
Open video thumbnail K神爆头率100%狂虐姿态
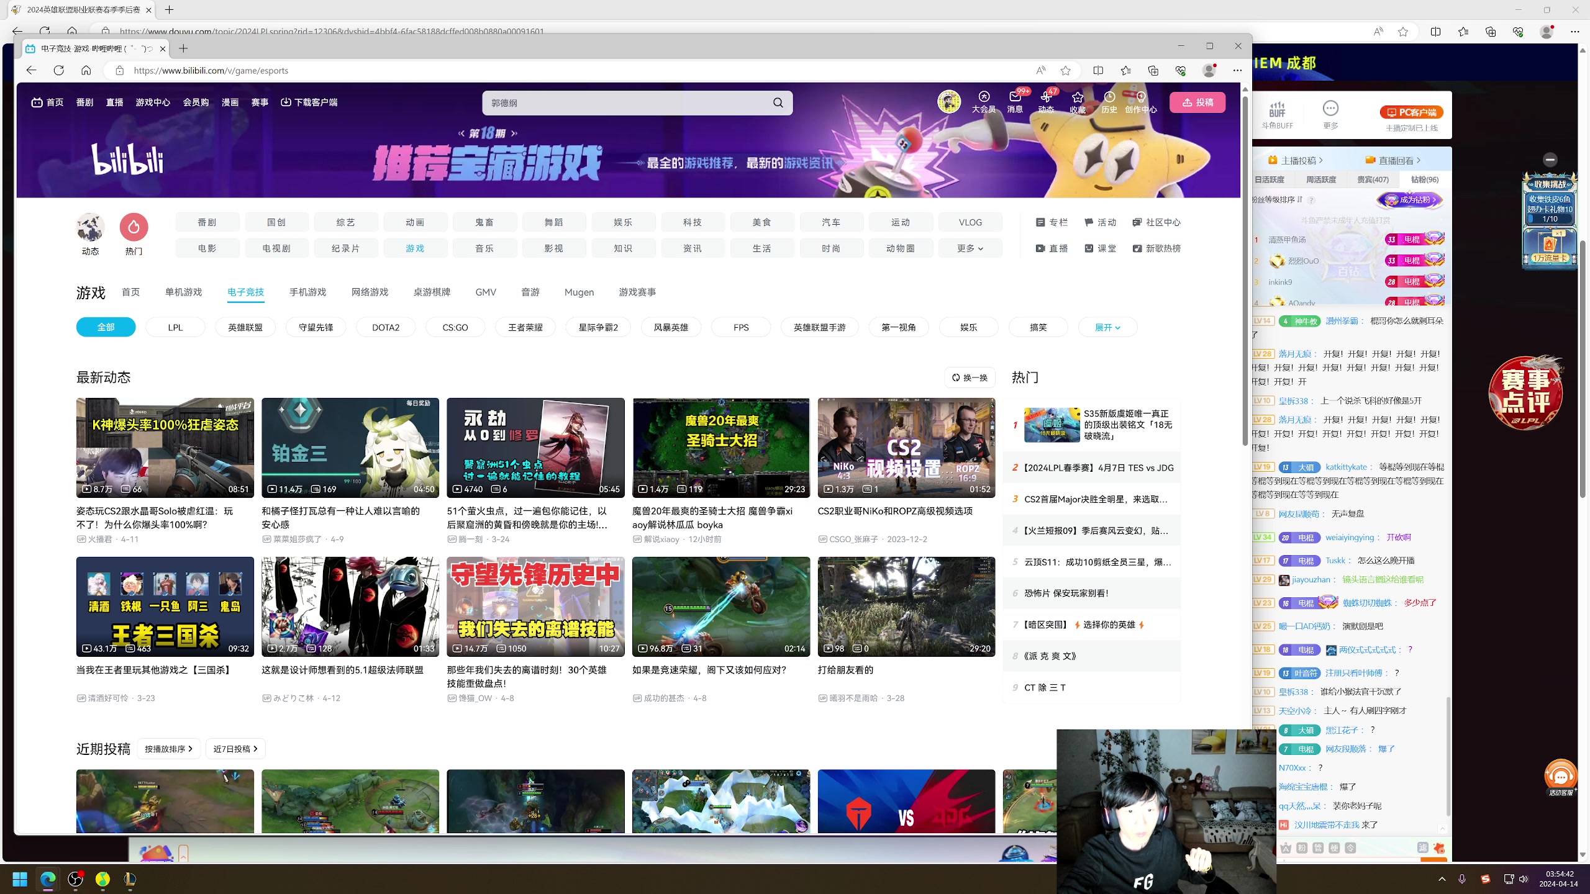[165, 448]
